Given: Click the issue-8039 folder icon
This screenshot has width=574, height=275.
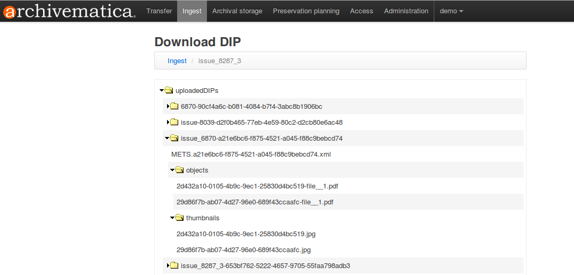Looking at the screenshot, I should pos(174,122).
